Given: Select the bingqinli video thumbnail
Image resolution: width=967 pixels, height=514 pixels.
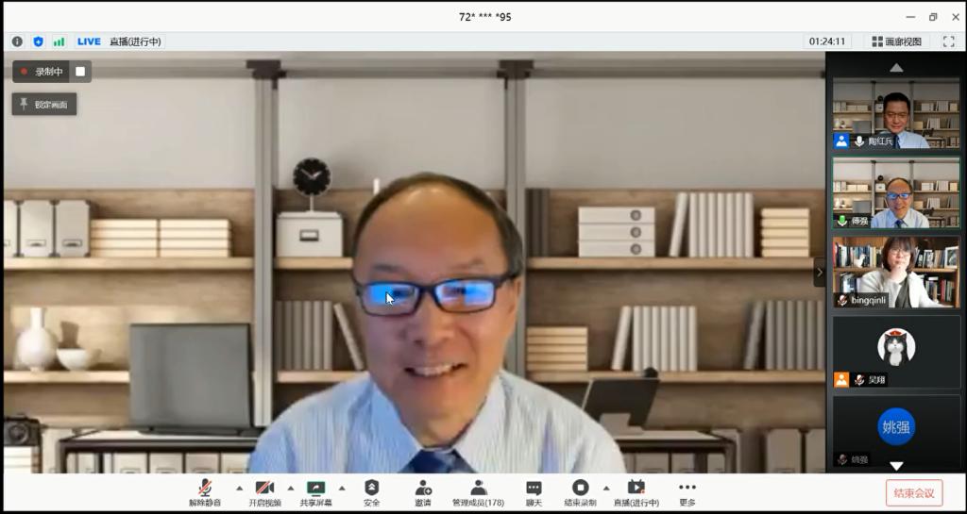Looking at the screenshot, I should [x=896, y=272].
